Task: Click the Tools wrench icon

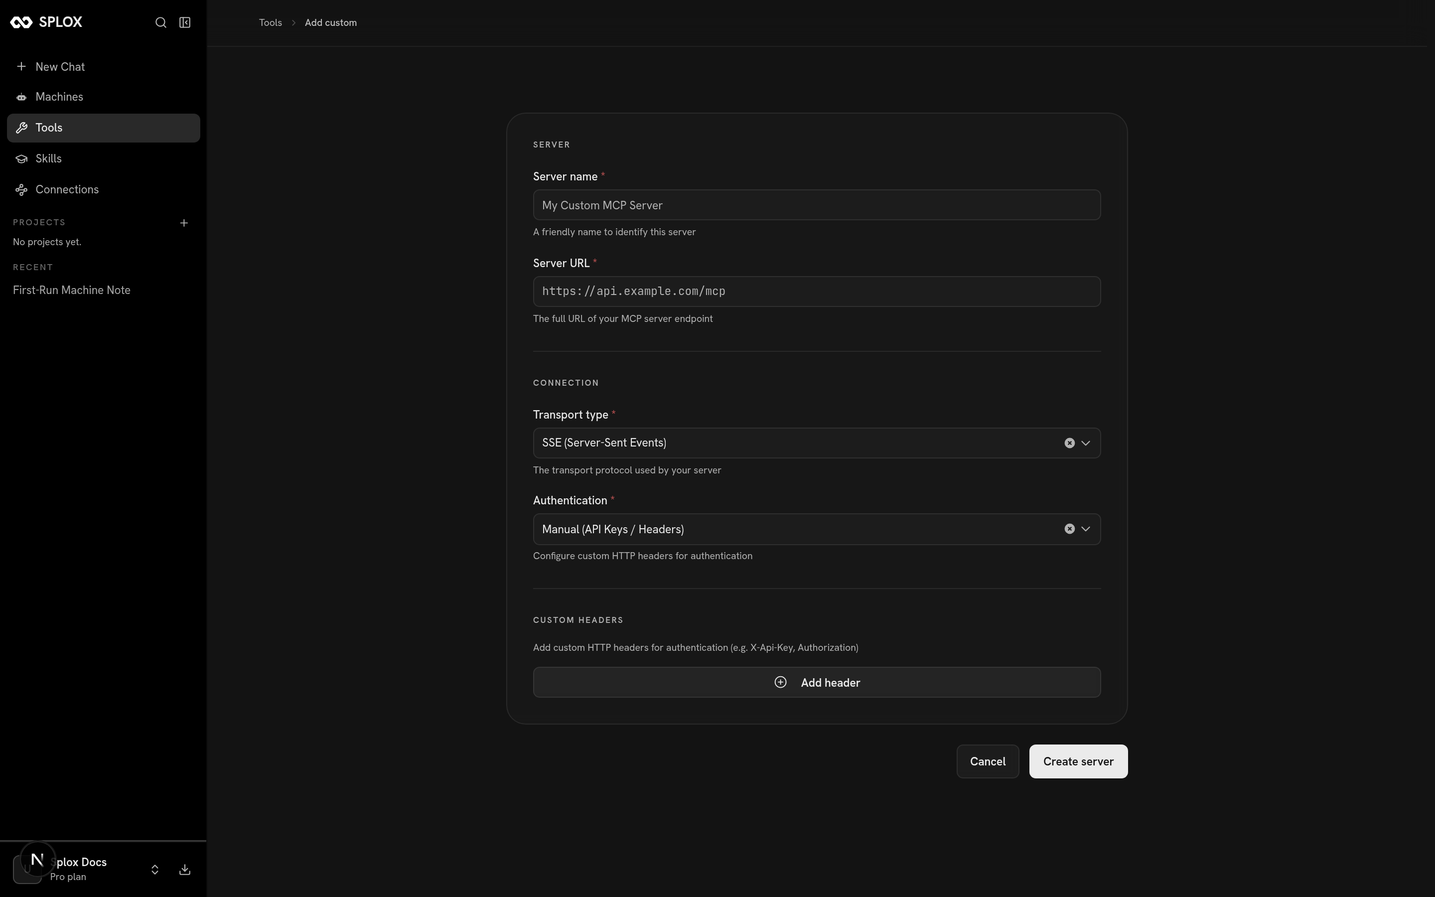Action: [x=21, y=128]
